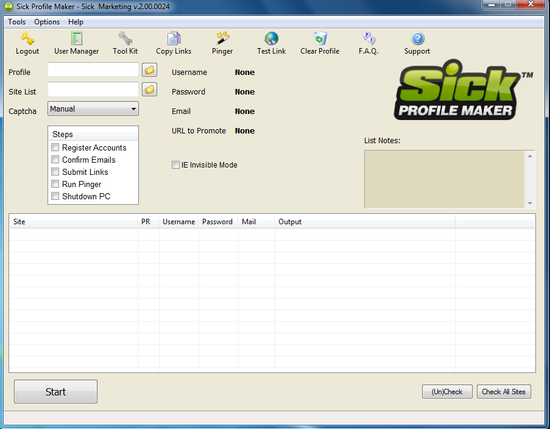Image resolution: width=550 pixels, height=429 pixels.
Task: Open the Tool Kit wrench icon
Action: click(x=125, y=38)
